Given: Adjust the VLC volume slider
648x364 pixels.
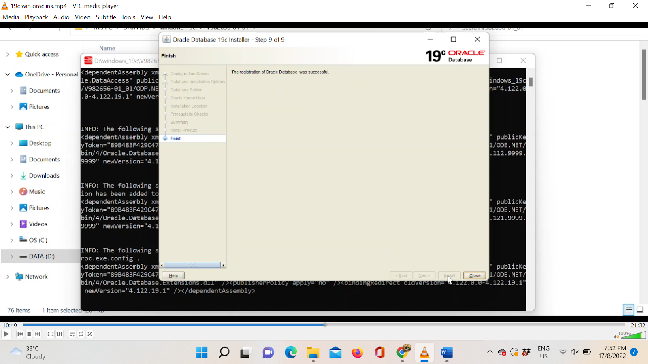Looking at the screenshot, I should [633, 335].
